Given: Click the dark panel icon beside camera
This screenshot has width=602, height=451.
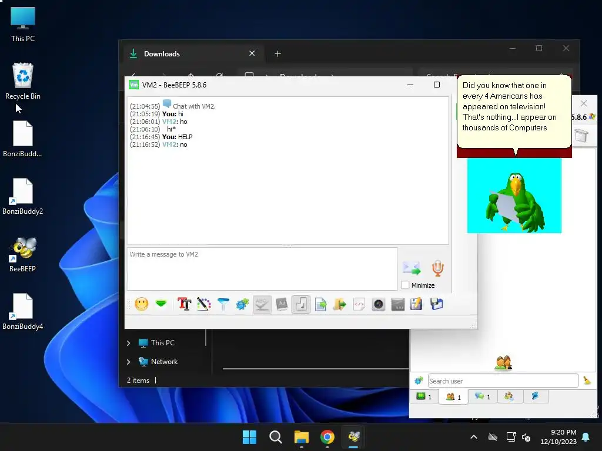Looking at the screenshot, I should tap(398, 305).
